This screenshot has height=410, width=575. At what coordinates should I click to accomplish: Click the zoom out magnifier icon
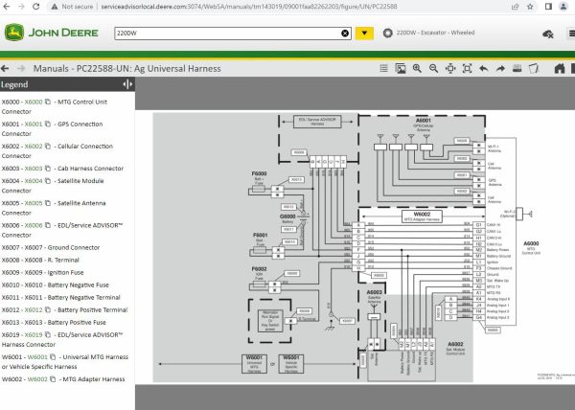(x=431, y=69)
